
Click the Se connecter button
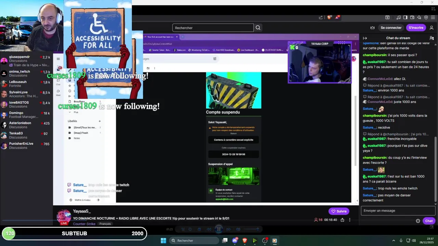coord(391,28)
